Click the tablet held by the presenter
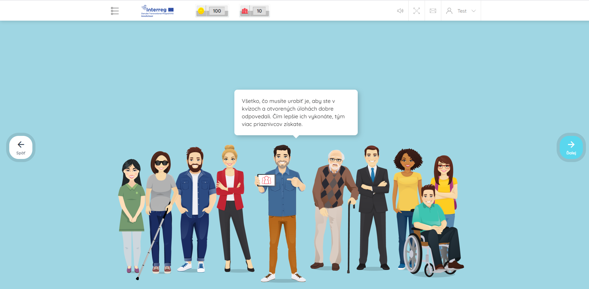Image resolution: width=589 pixels, height=289 pixels. (x=266, y=180)
